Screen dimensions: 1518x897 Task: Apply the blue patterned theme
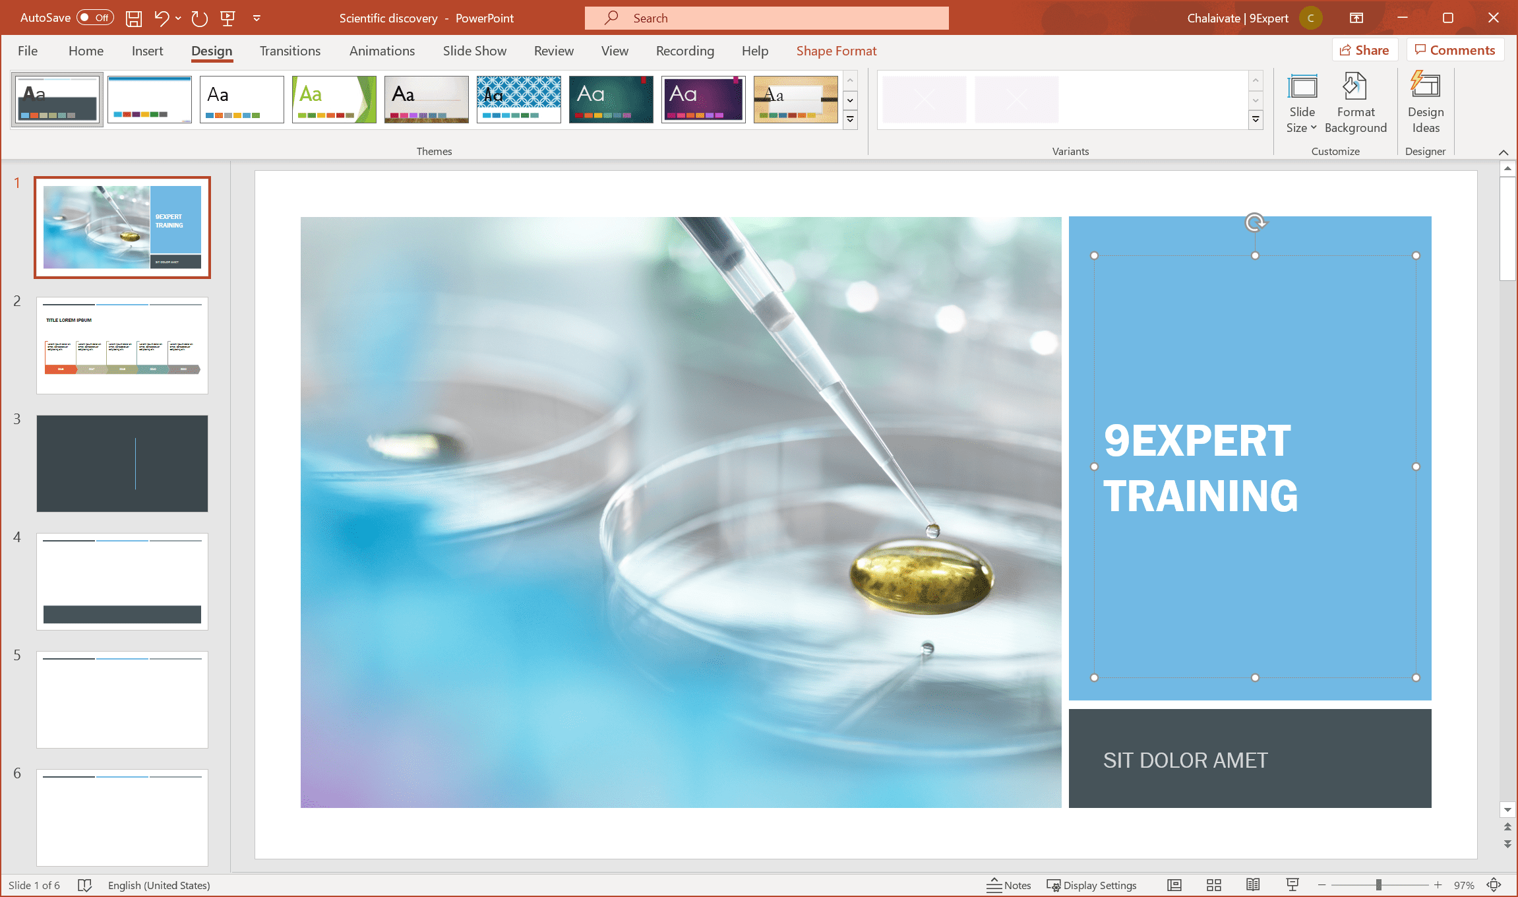click(518, 100)
